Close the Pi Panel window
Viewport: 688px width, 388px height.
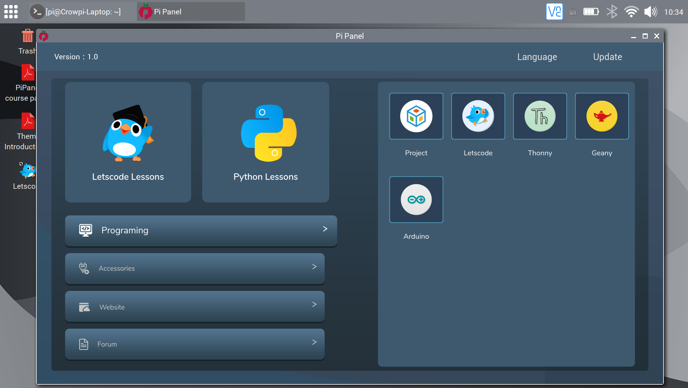657,36
